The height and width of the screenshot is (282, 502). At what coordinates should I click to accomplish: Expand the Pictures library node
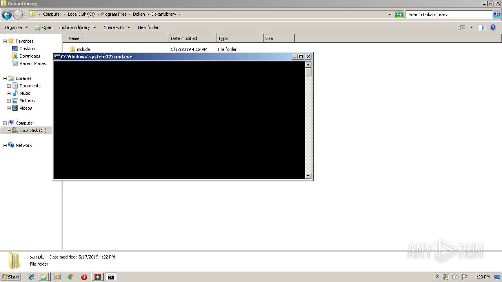point(9,101)
